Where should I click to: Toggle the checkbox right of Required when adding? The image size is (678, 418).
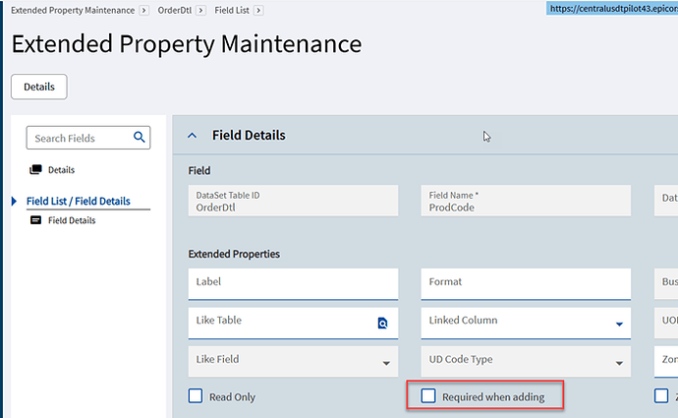point(660,396)
